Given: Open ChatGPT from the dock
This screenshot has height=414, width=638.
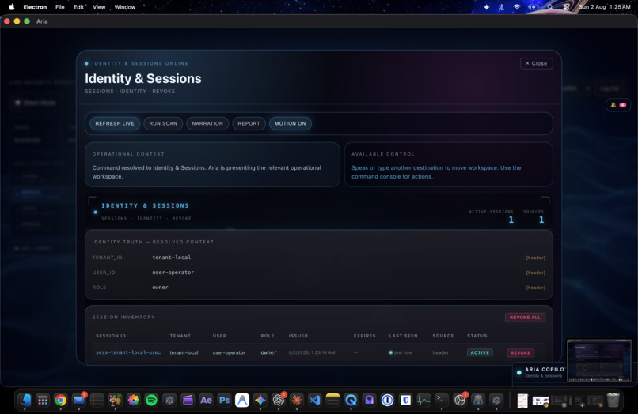Looking at the screenshot, I should pyautogui.click(x=279, y=401).
